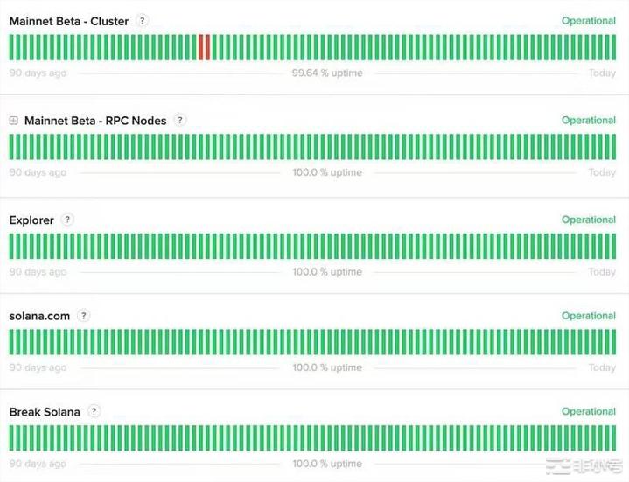
Task: Click help icon beside Mainnet Beta - RPC Nodes
Action: pyautogui.click(x=180, y=120)
